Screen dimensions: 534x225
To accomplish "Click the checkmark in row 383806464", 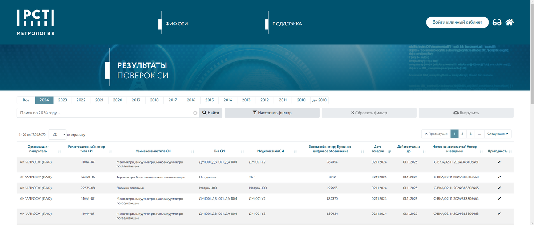I will tap(499, 198).
